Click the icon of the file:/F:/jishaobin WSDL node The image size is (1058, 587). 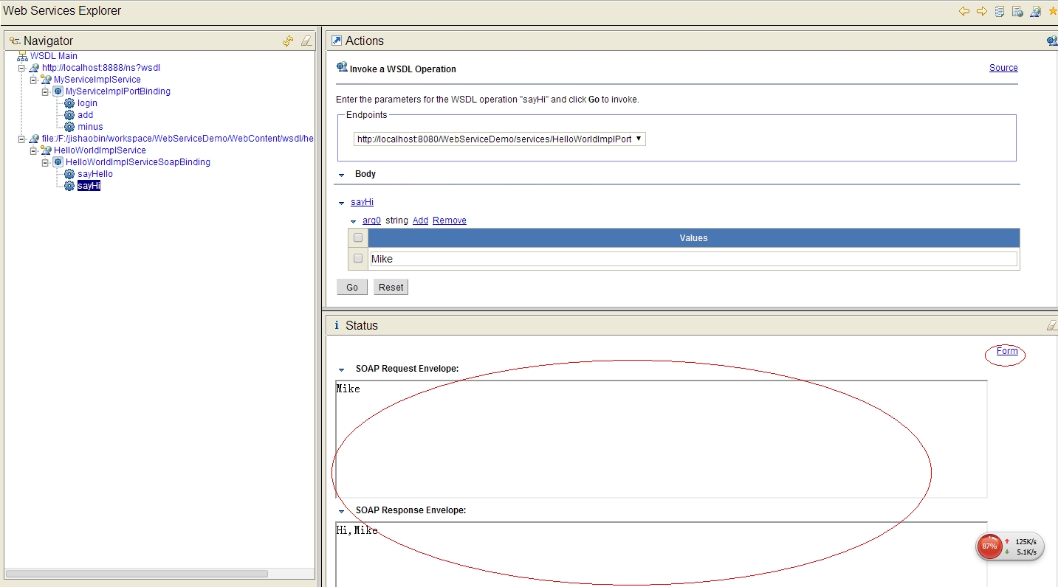pyautogui.click(x=34, y=139)
